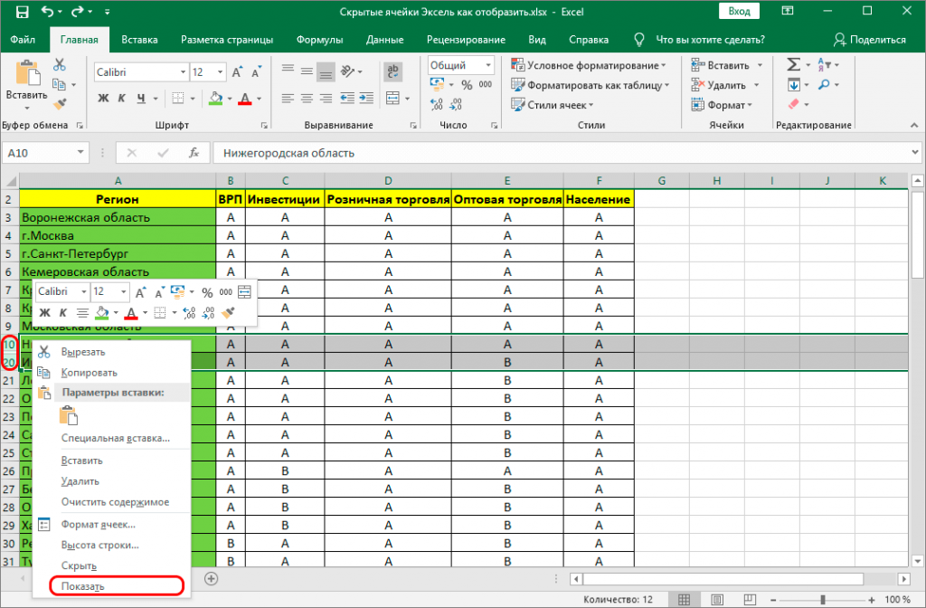
Task: Select 'Показать' in the context menu
Action: (x=82, y=585)
